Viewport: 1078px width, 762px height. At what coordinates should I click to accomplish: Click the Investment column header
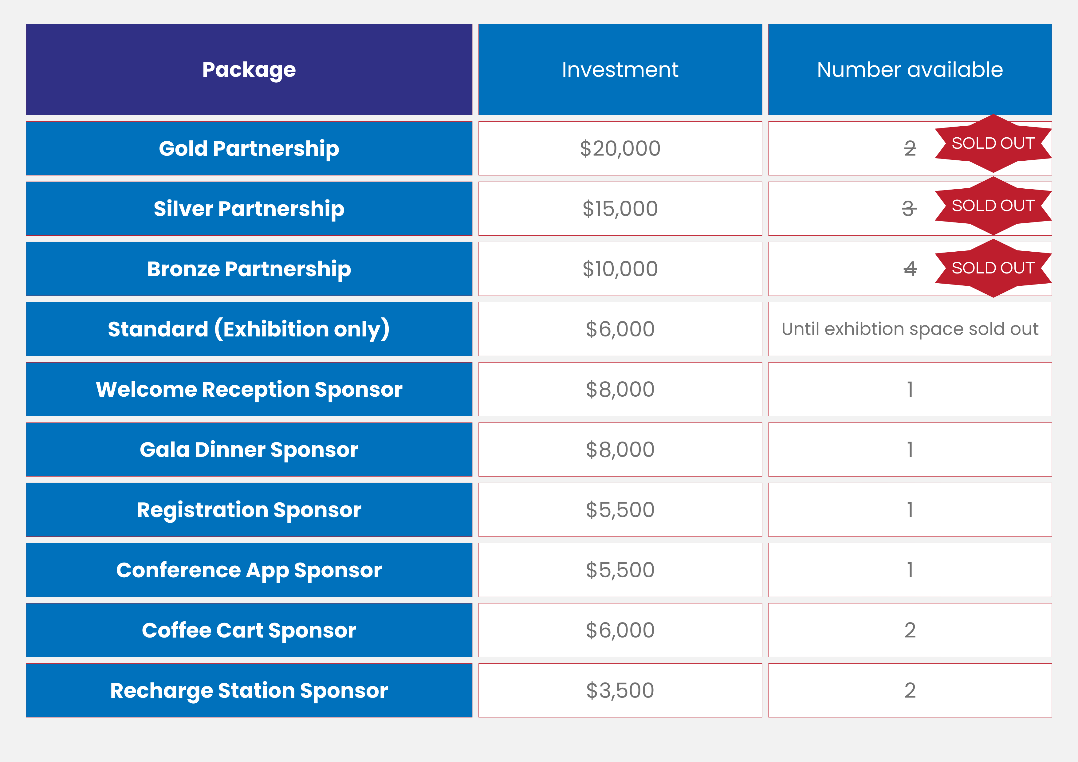click(x=620, y=69)
